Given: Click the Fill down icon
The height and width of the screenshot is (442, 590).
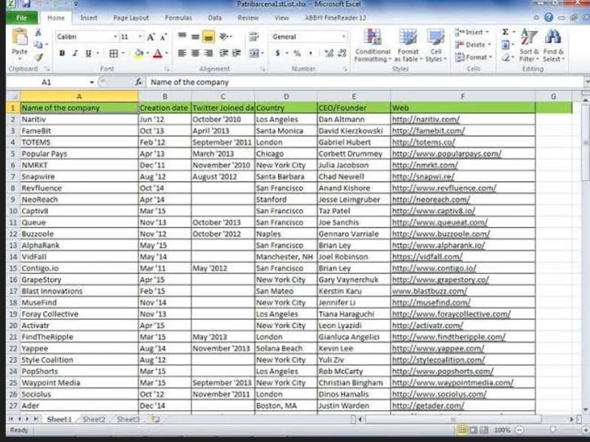Looking at the screenshot, I should (x=506, y=45).
